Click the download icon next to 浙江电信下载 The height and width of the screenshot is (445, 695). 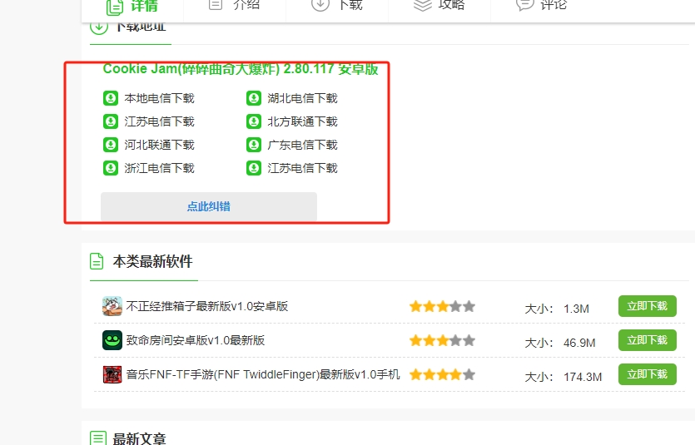(x=111, y=168)
